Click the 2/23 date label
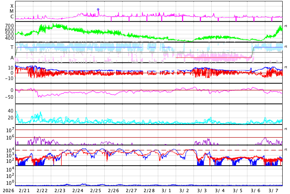Viewport: 290px width, 194px height. click(x=60, y=190)
